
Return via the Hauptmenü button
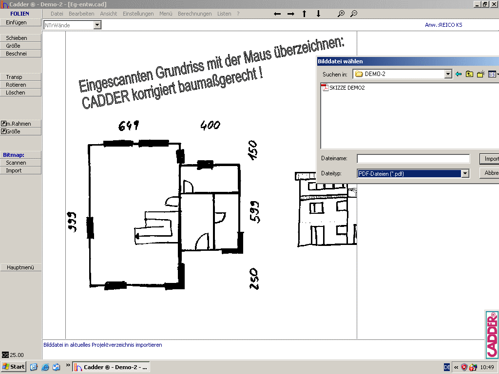[20, 267]
